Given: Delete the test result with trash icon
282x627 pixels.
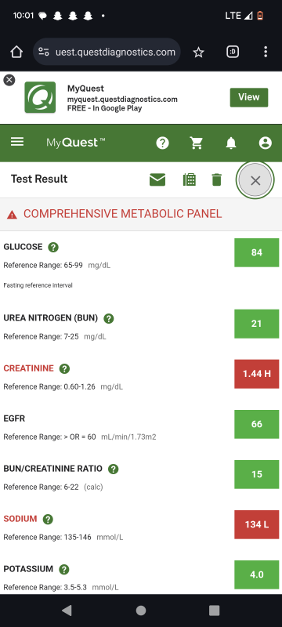Looking at the screenshot, I should coord(216,180).
